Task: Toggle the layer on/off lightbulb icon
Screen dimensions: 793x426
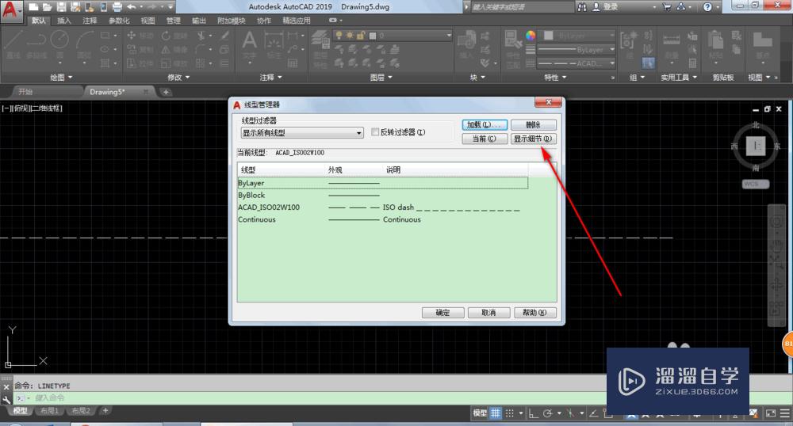Action: [339, 36]
